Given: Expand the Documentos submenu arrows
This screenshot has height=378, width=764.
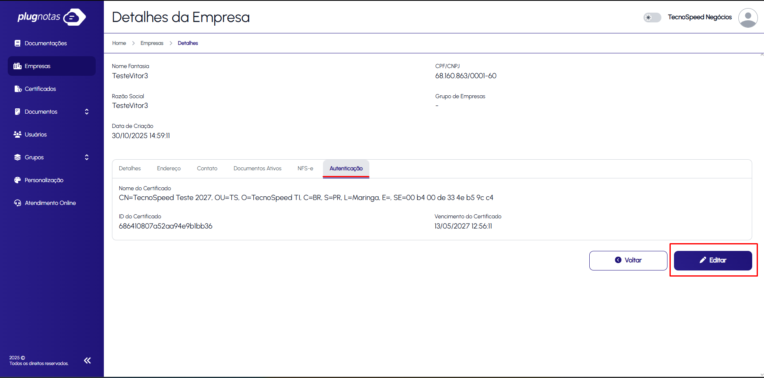Looking at the screenshot, I should (87, 112).
